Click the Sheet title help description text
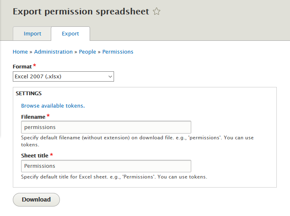This screenshot has width=290, height=216. (x=114, y=177)
